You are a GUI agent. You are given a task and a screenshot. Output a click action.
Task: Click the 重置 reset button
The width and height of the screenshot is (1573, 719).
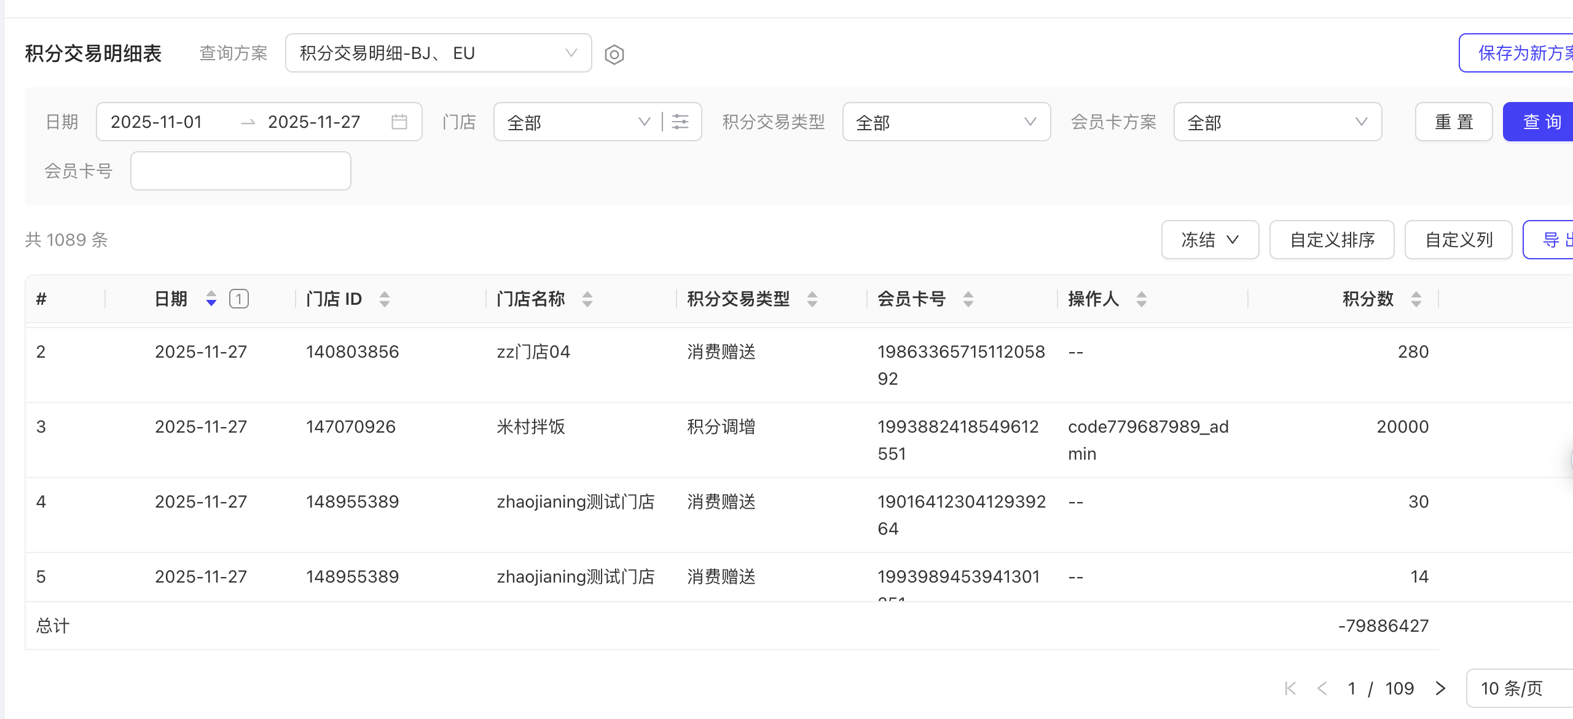(x=1453, y=122)
